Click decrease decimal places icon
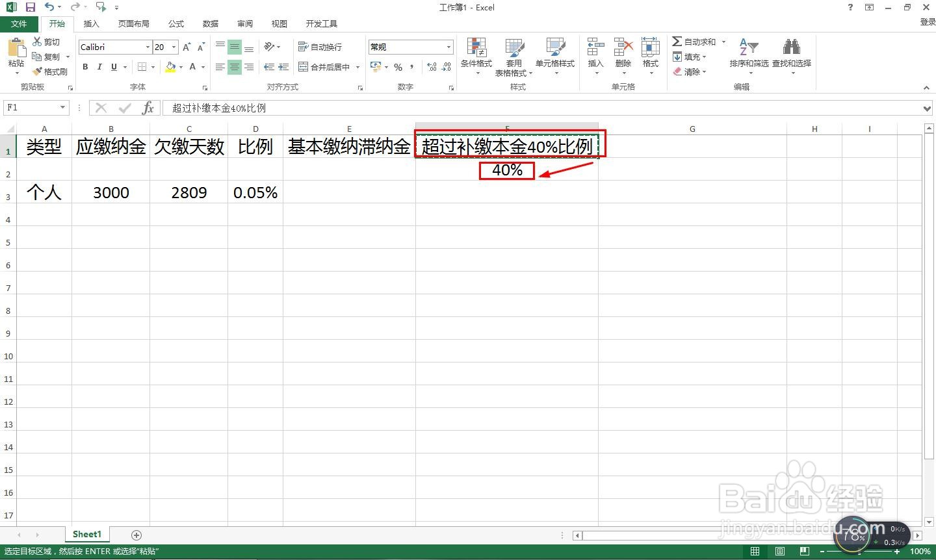 click(x=446, y=67)
